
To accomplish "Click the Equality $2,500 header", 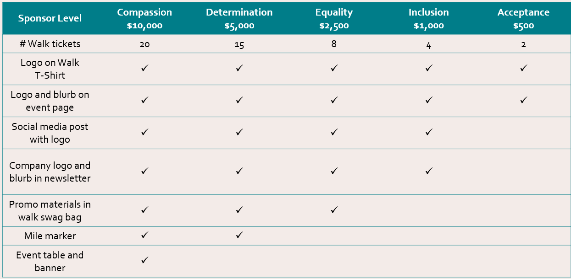I will point(334,19).
